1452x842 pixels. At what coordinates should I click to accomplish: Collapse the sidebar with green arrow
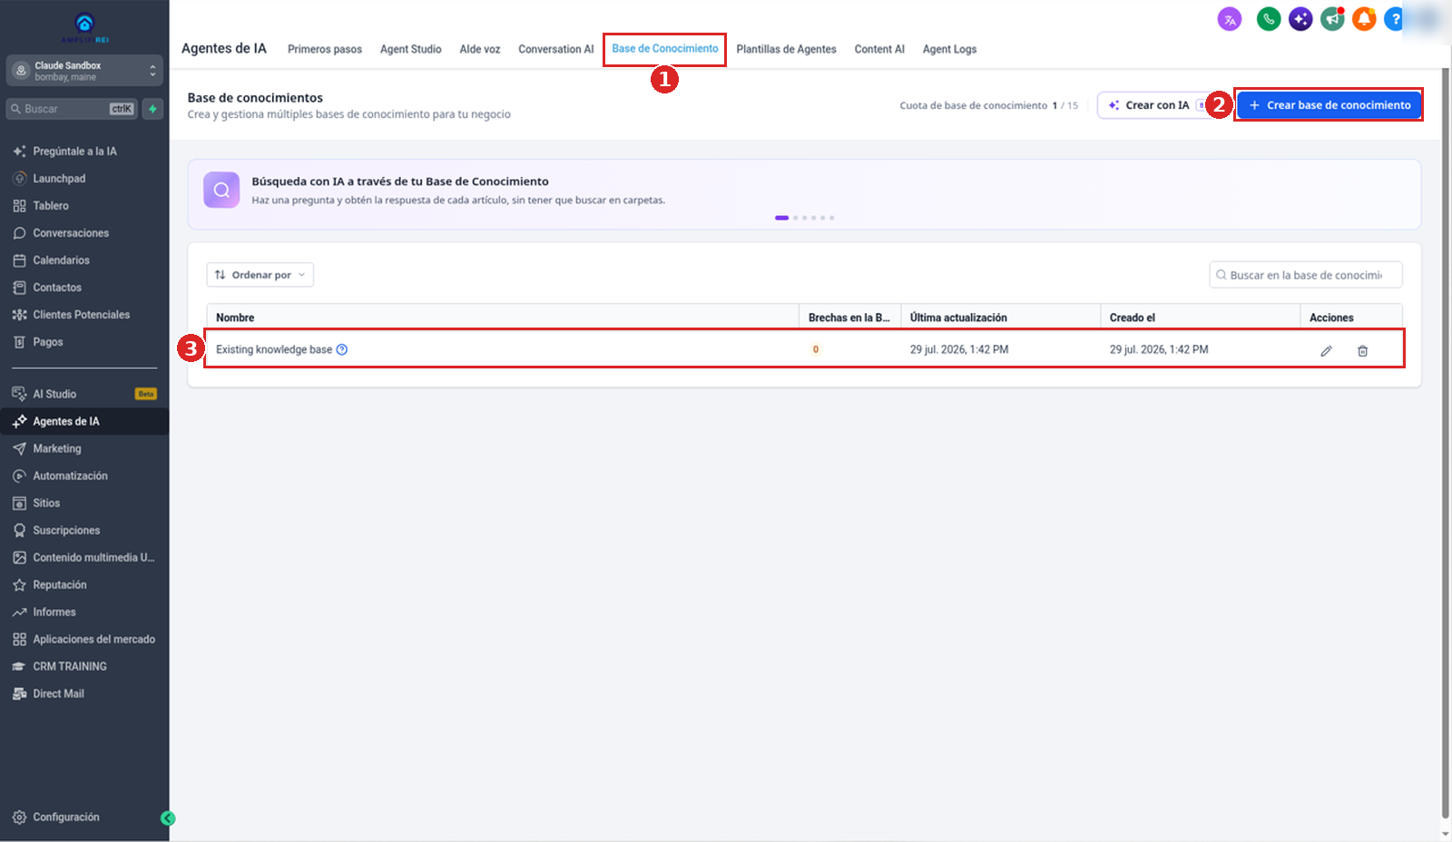167,818
